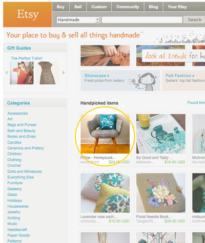Browse the Jewelry category
The height and width of the screenshot is (243, 205).
14,212
